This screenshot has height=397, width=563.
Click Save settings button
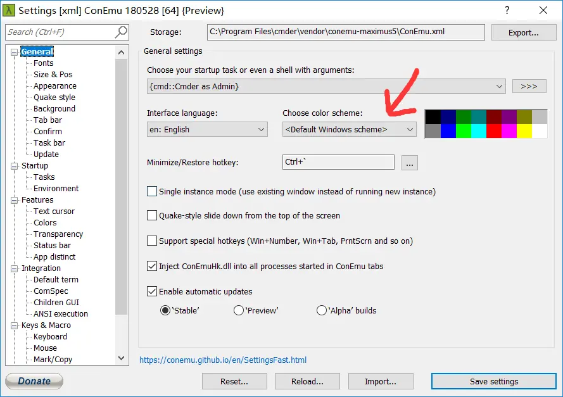494,381
